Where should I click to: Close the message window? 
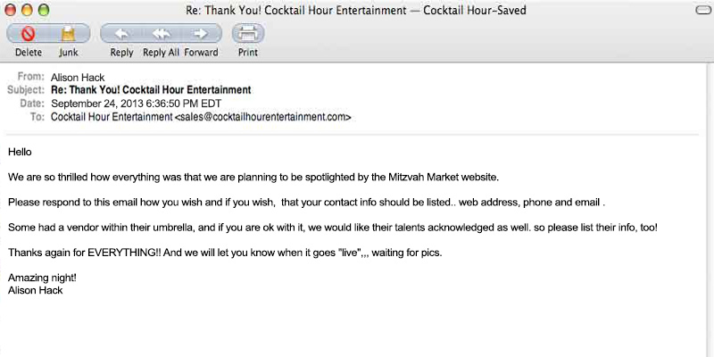pos(11,10)
